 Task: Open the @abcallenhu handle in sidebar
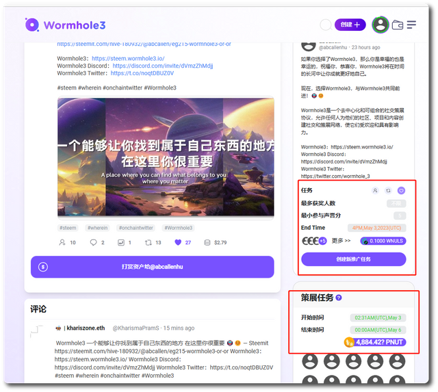click(333, 47)
